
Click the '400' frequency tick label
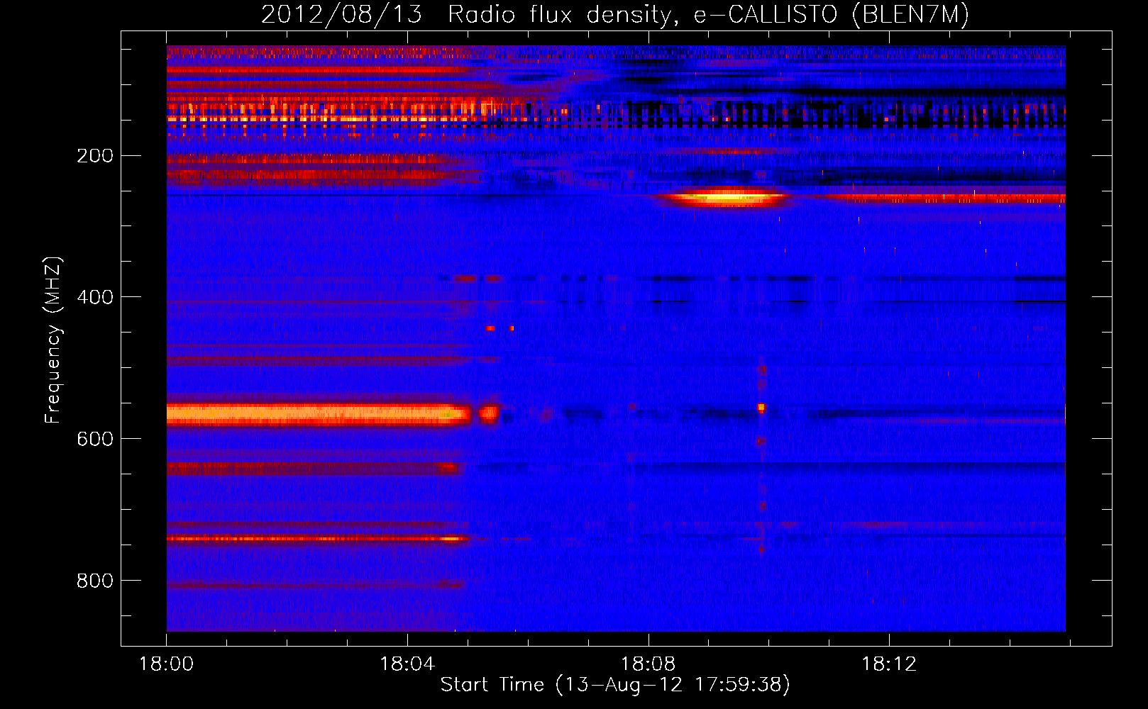pyautogui.click(x=95, y=297)
